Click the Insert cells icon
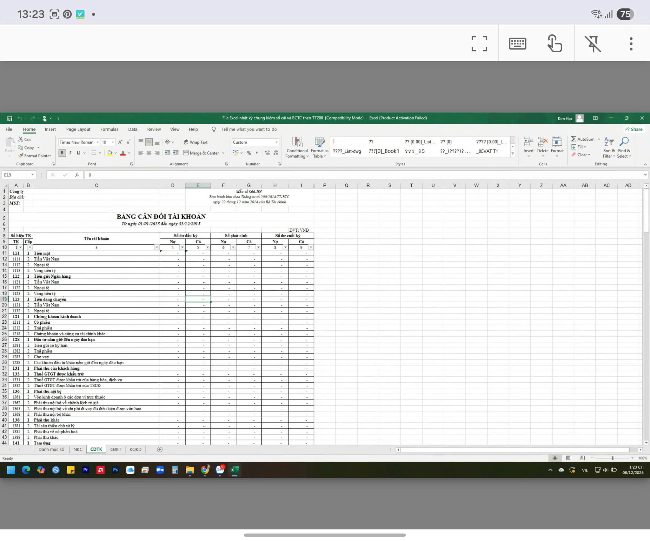The image size is (650, 541). [528, 142]
